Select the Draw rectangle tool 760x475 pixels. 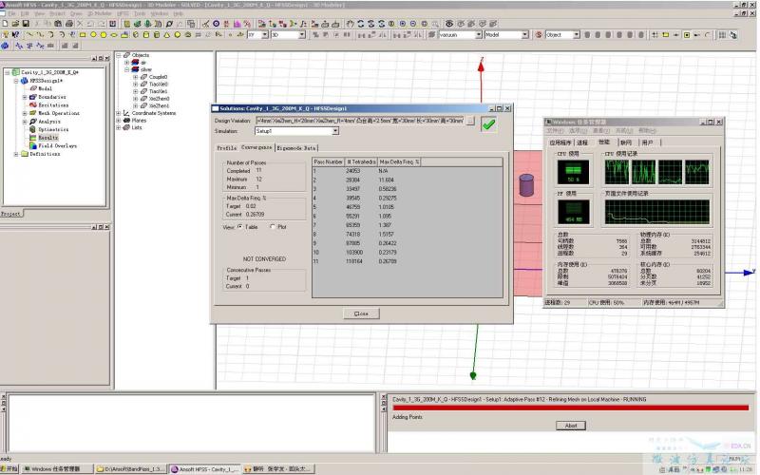pos(84,35)
